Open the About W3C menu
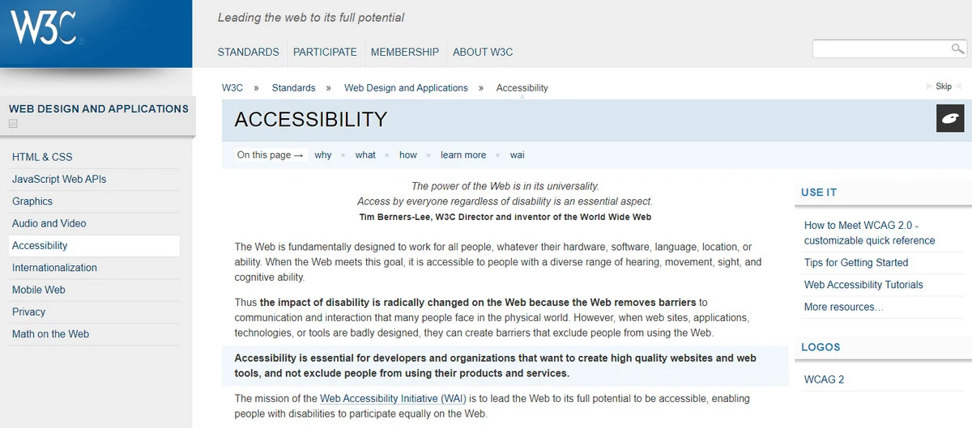This screenshot has width=972, height=428. tap(483, 52)
